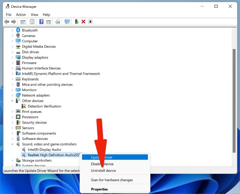
Task: Select Digital Media Devices label
Action: [x=39, y=46]
